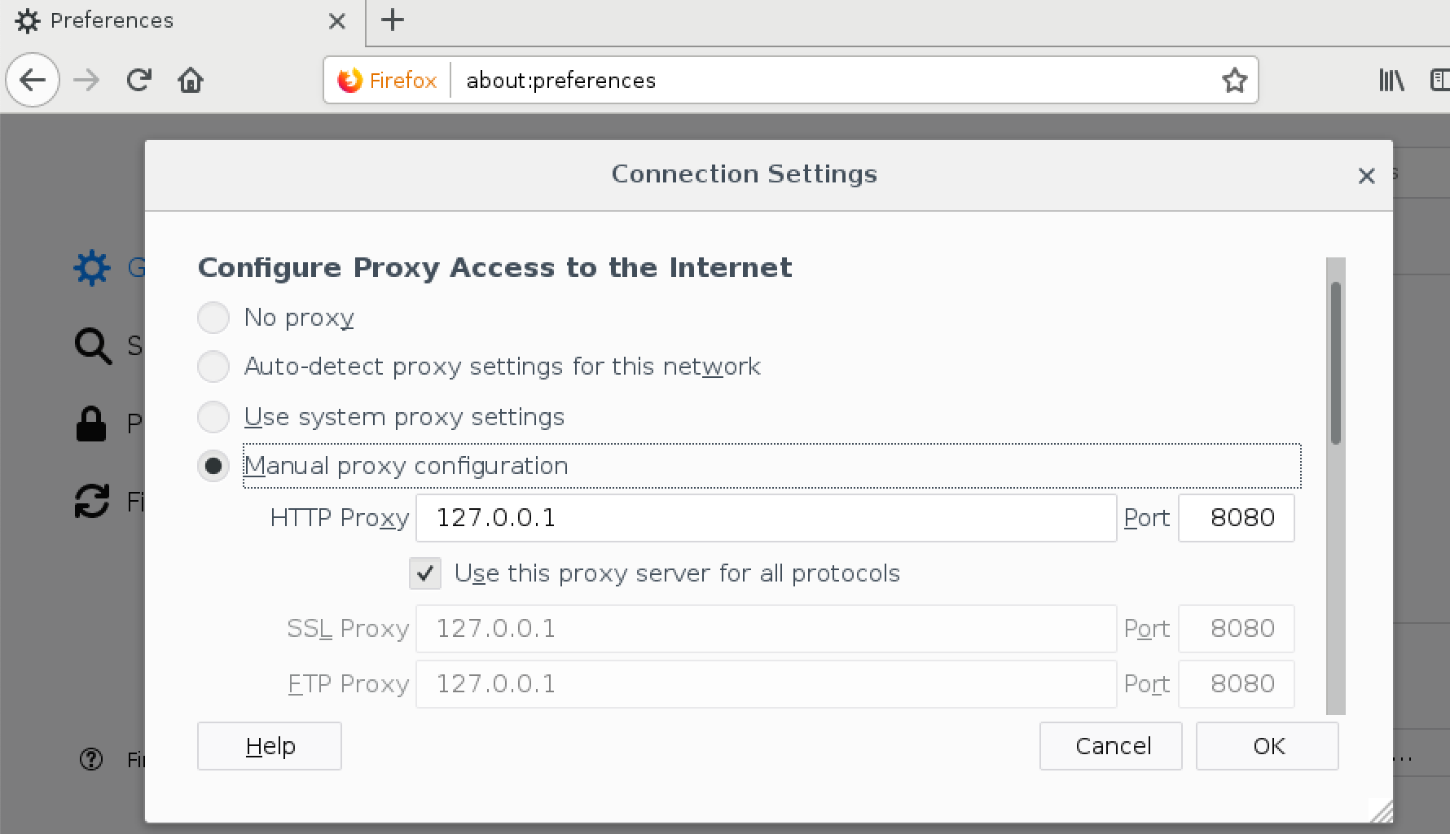Viewport: 1450px width, 834px height.
Task: Click the browser back arrow button
Action: 33,80
